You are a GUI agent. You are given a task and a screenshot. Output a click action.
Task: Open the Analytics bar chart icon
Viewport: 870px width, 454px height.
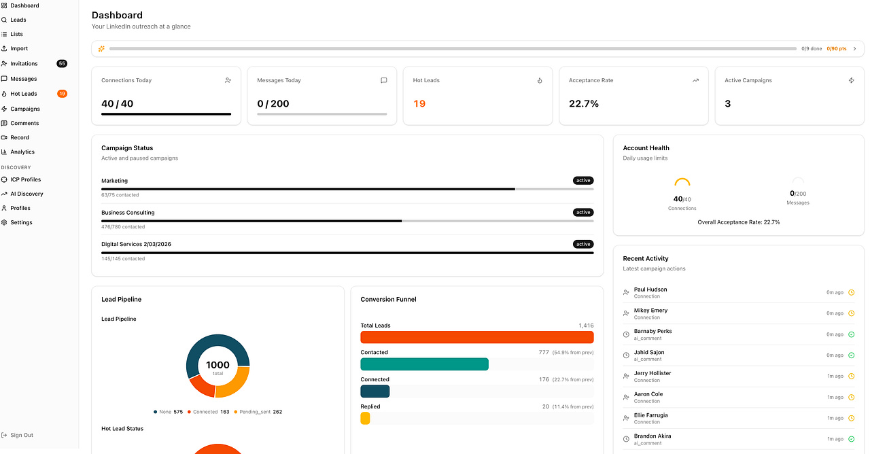pyautogui.click(x=4, y=152)
